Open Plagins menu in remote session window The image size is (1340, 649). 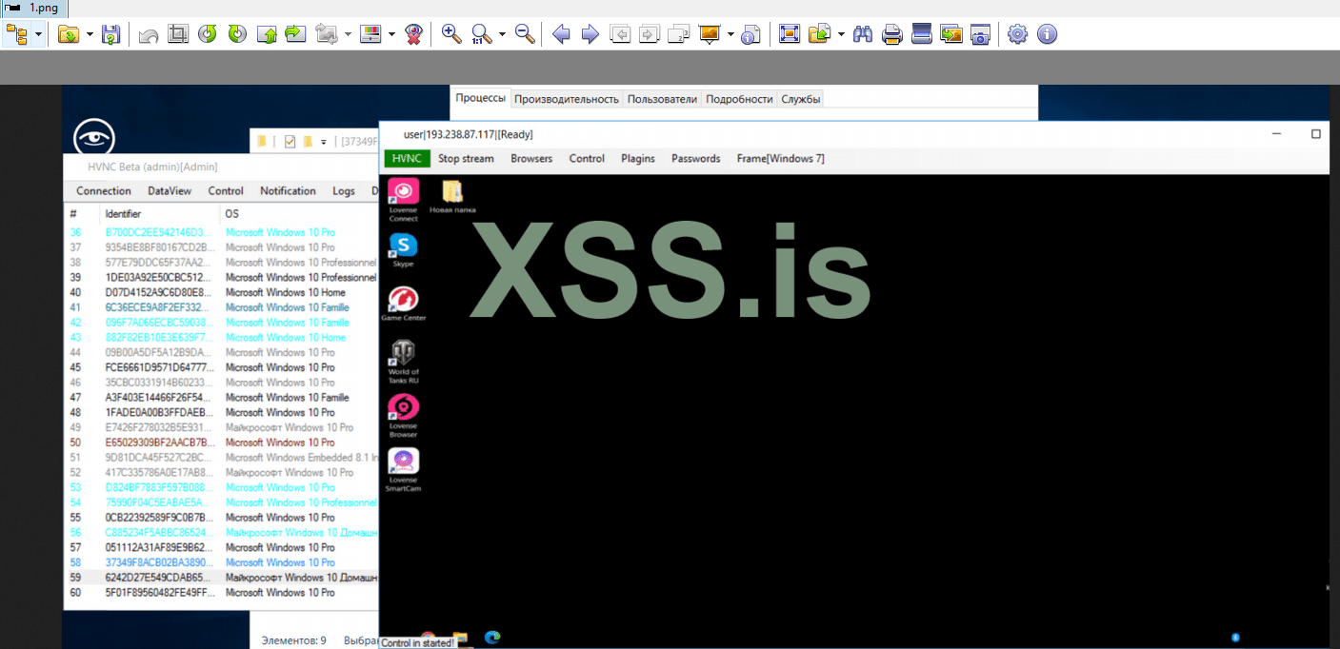click(638, 158)
